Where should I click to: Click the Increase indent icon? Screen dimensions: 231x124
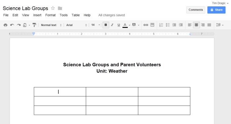point(181,25)
